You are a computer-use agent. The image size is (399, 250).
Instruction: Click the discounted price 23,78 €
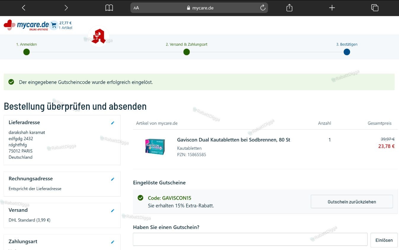386,146
